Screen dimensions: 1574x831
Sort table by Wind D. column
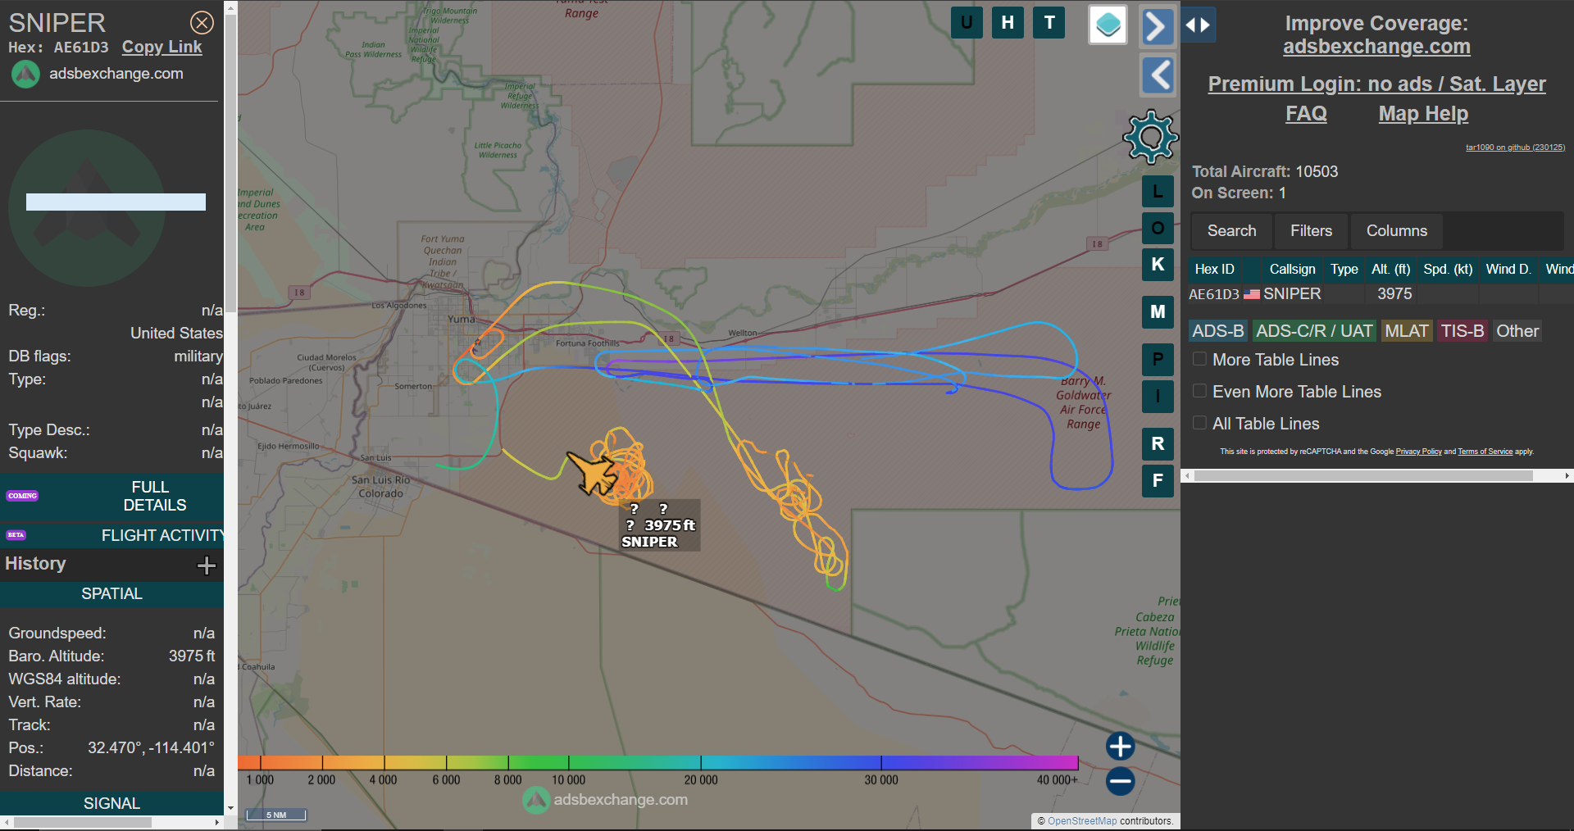1508,269
